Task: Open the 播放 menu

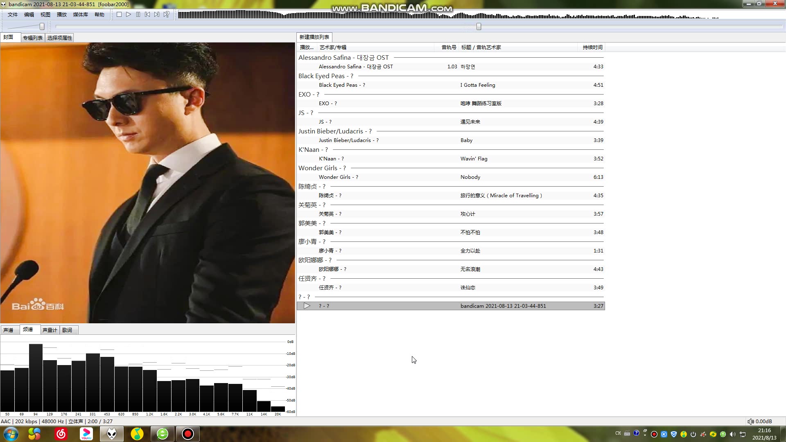Action: [62, 14]
